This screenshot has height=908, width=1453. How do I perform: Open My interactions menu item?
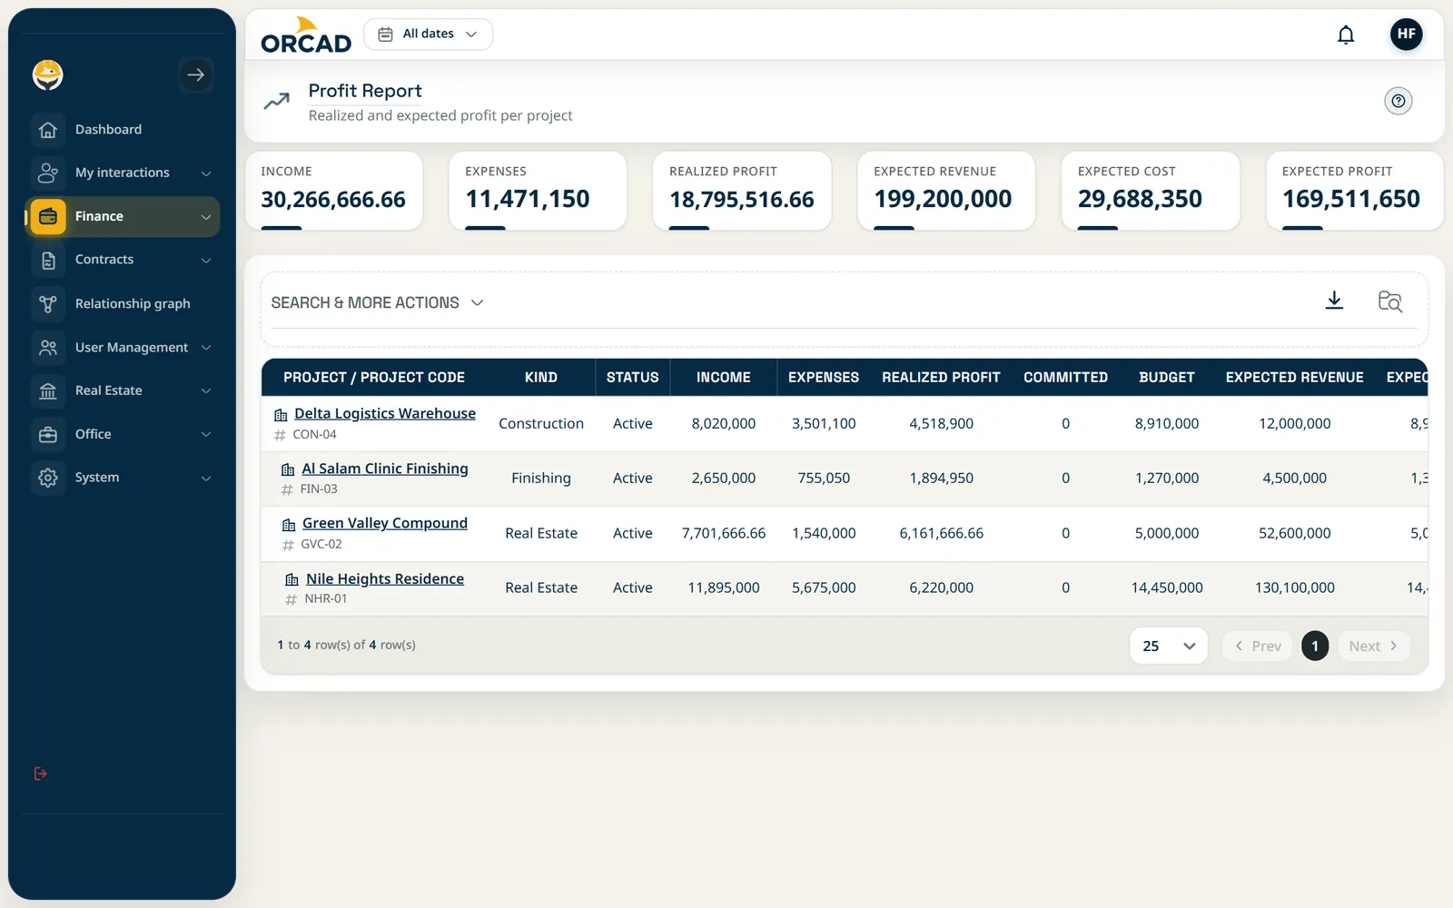click(123, 173)
